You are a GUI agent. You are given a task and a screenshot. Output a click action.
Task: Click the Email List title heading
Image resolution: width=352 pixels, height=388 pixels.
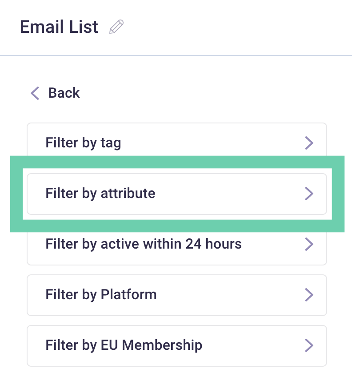[59, 27]
